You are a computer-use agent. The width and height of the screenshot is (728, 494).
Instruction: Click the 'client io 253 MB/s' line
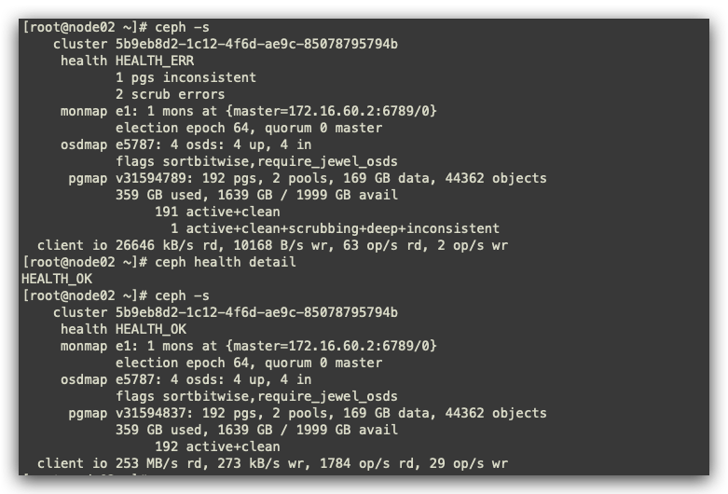272,463
